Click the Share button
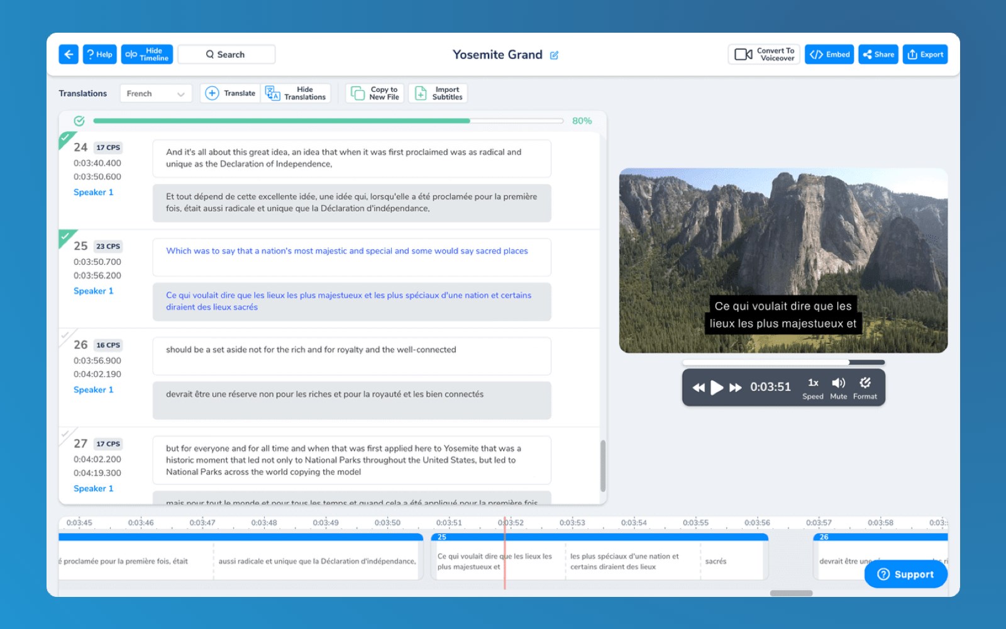The width and height of the screenshot is (1006, 629). tap(878, 54)
